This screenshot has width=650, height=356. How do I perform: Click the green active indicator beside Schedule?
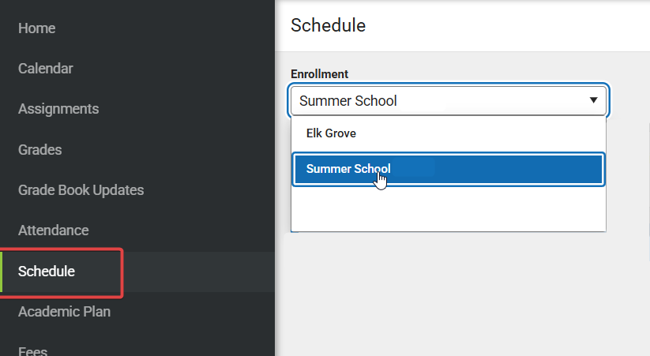pos(2,272)
